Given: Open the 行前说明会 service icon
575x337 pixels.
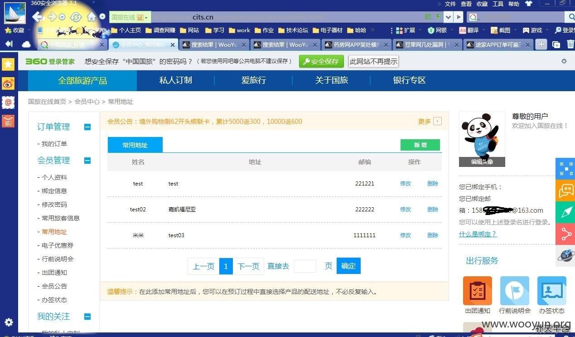Looking at the screenshot, I should tap(515, 291).
